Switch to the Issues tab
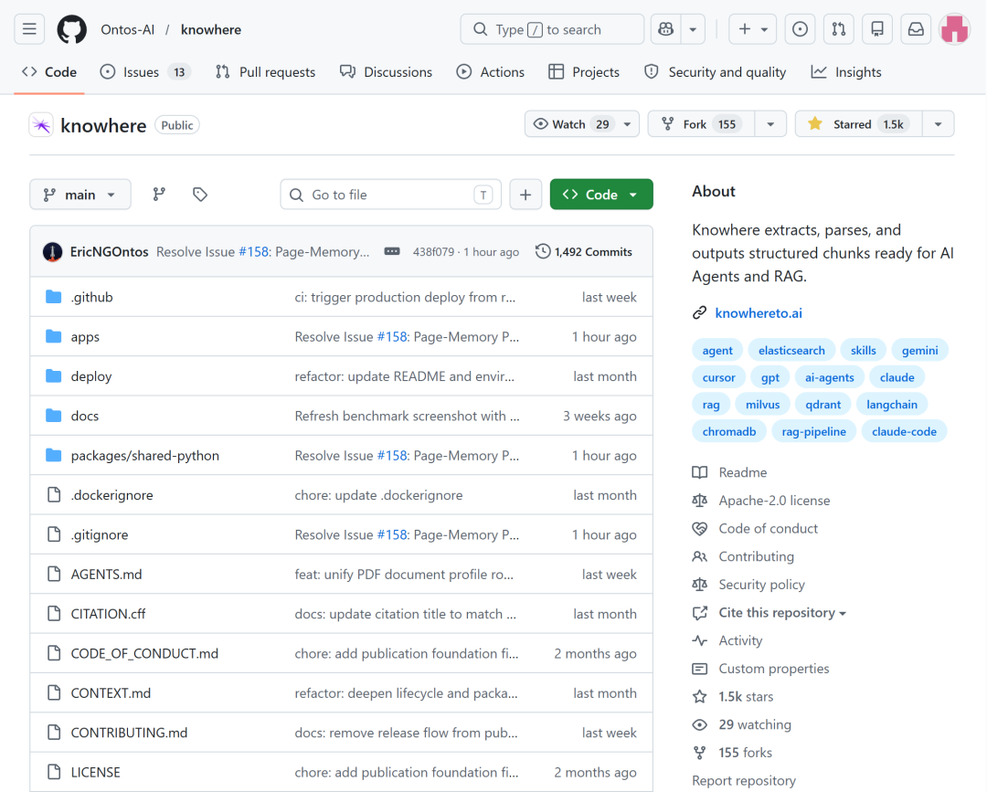 144,72
